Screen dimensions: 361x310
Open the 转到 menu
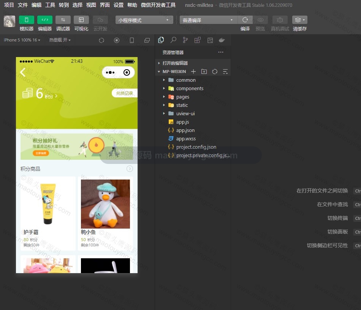[x=64, y=5]
